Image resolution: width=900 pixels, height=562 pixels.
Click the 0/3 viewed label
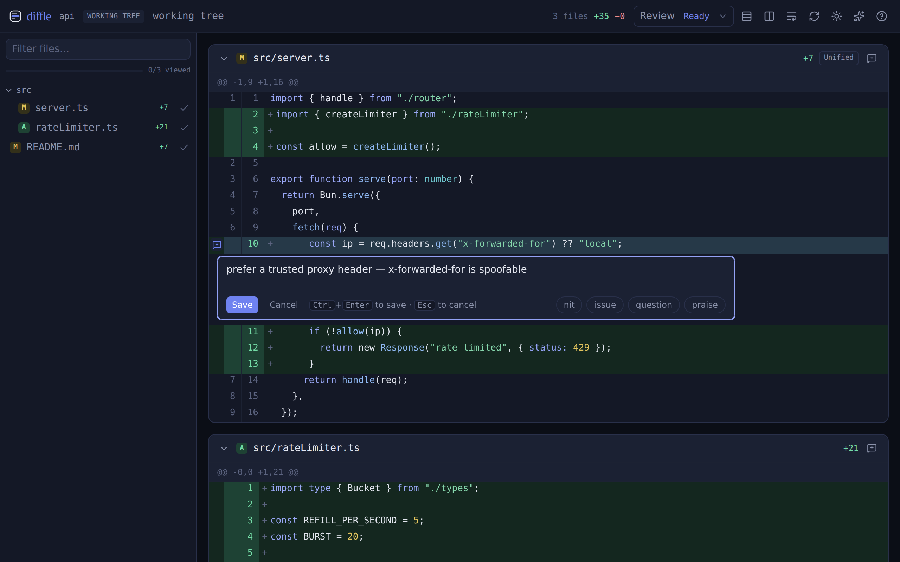click(169, 70)
